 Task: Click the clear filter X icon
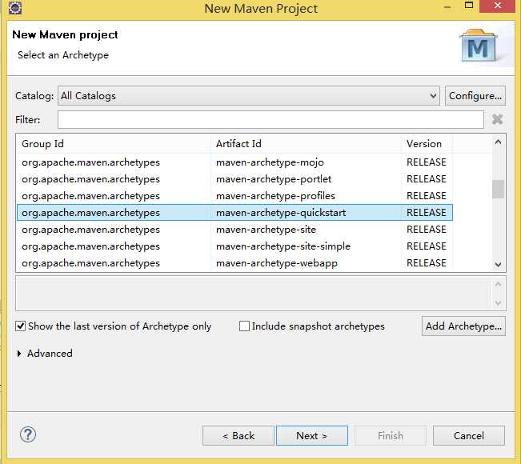pyautogui.click(x=497, y=119)
